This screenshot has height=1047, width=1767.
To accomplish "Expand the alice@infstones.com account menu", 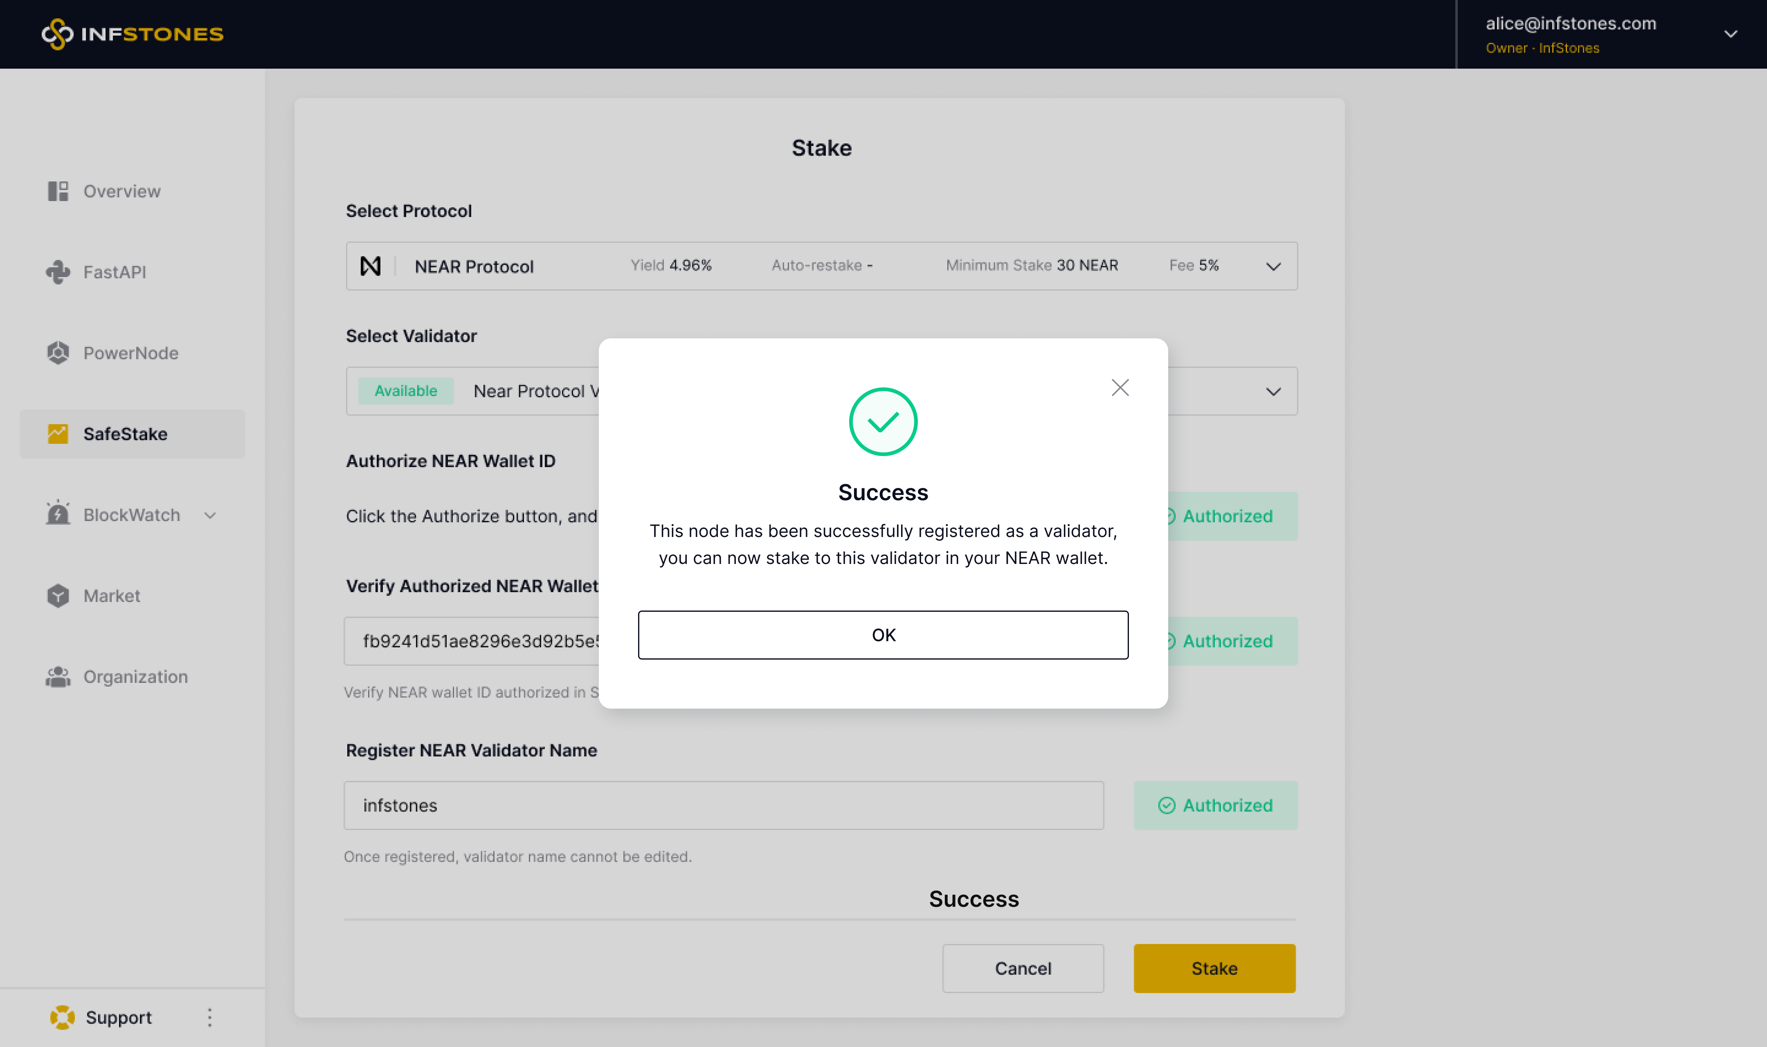I will (x=1730, y=34).
